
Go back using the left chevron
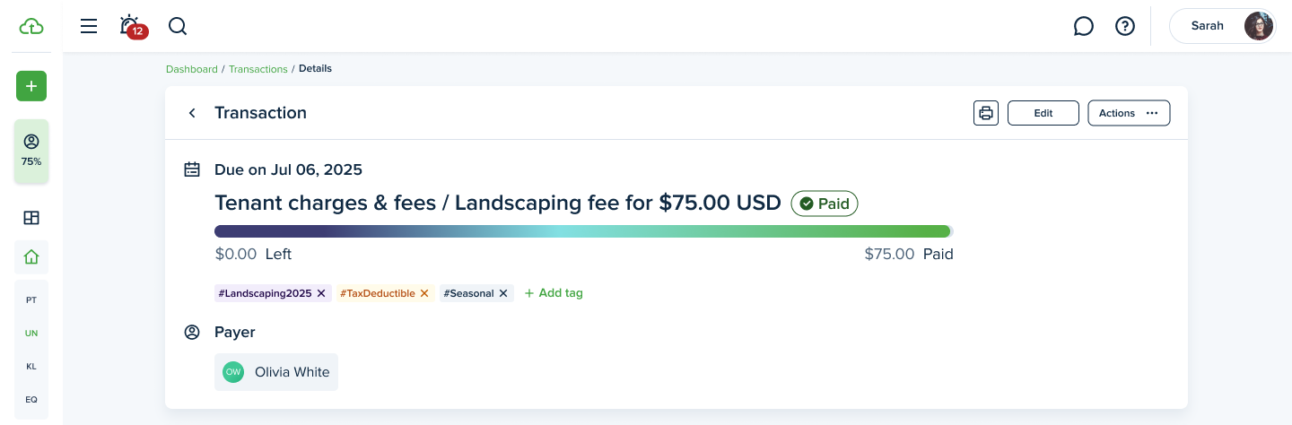tap(191, 113)
